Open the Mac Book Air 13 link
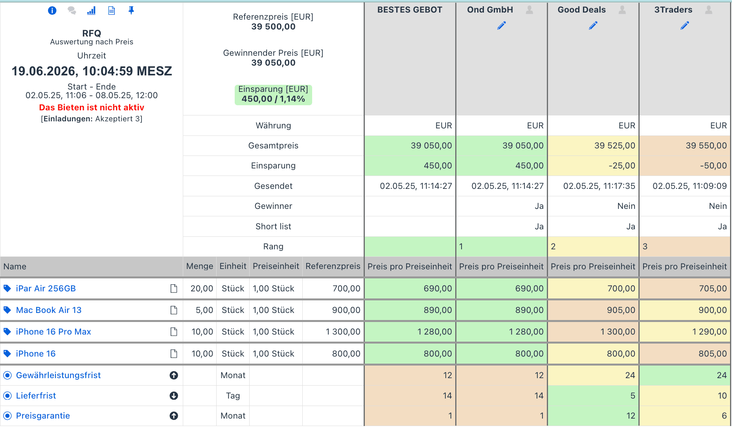Image resolution: width=732 pixels, height=428 pixels. [49, 310]
